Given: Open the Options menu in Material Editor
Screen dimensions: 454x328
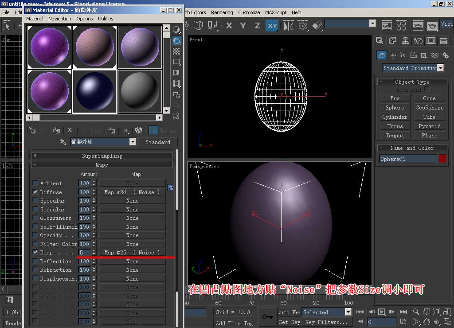Looking at the screenshot, I should click(85, 19).
